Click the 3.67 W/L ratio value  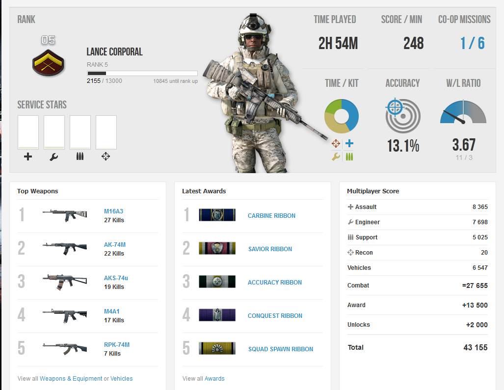[464, 145]
